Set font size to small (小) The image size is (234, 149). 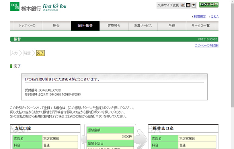pyautogui.click(x=183, y=5)
